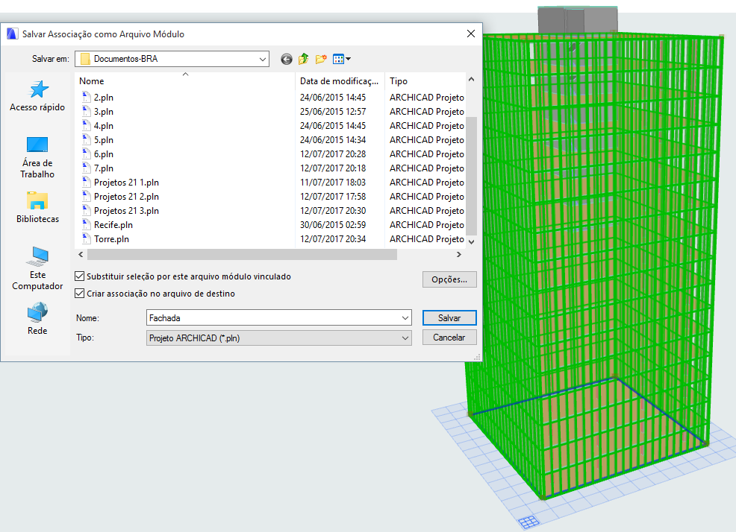Toggle Criar associação no arquivo de destino
The image size is (736, 532).
pyautogui.click(x=80, y=294)
